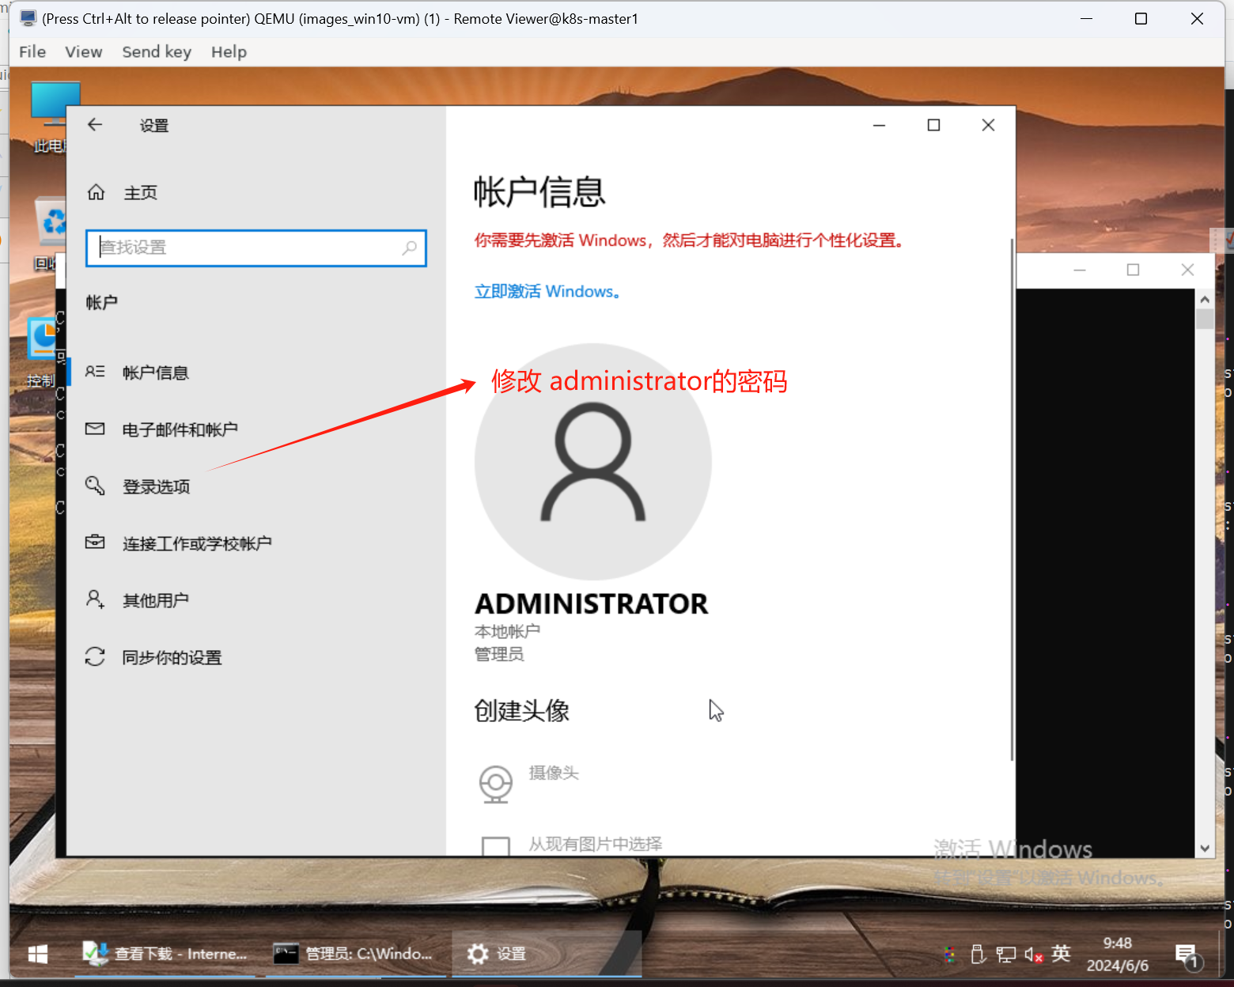Click the 摄像头 camera icon
Viewport: 1234px width, 987px height.
[496, 784]
